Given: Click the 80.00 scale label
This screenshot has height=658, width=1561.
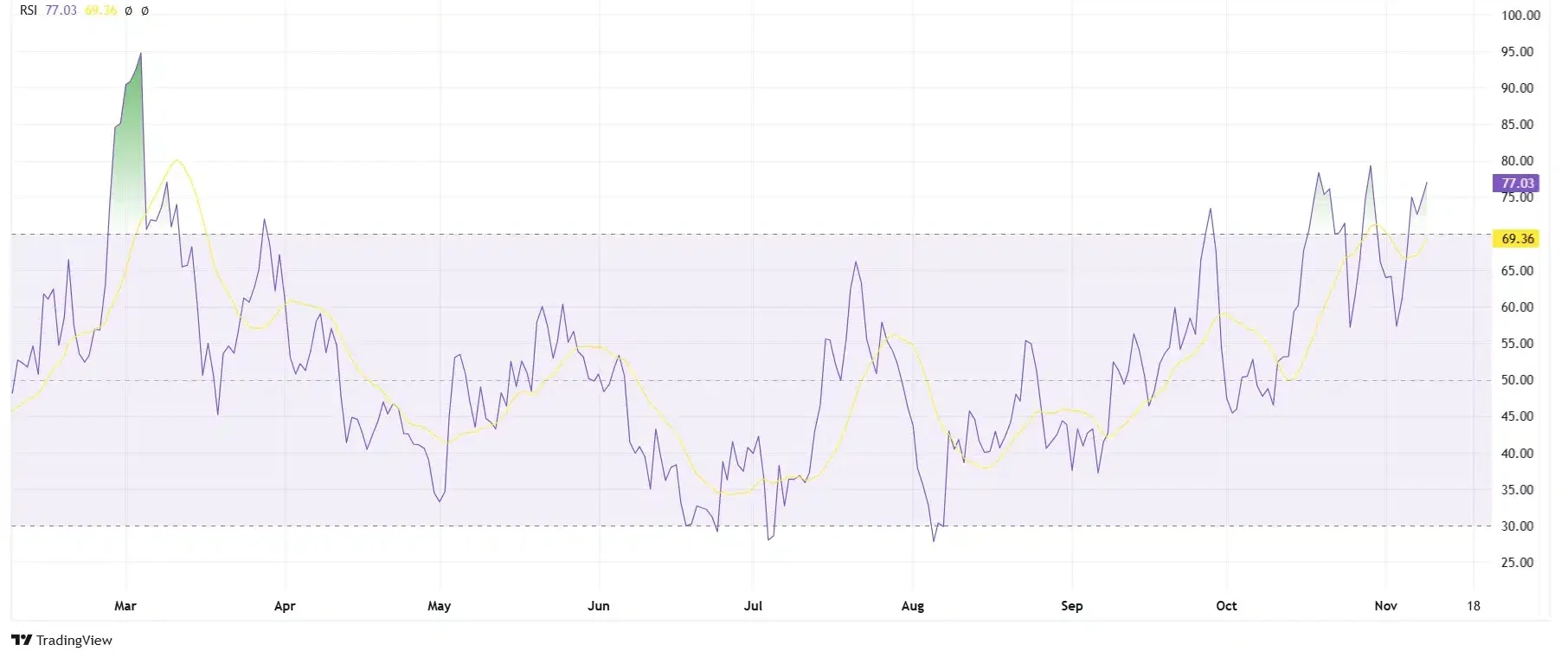Looking at the screenshot, I should click(x=1517, y=160).
